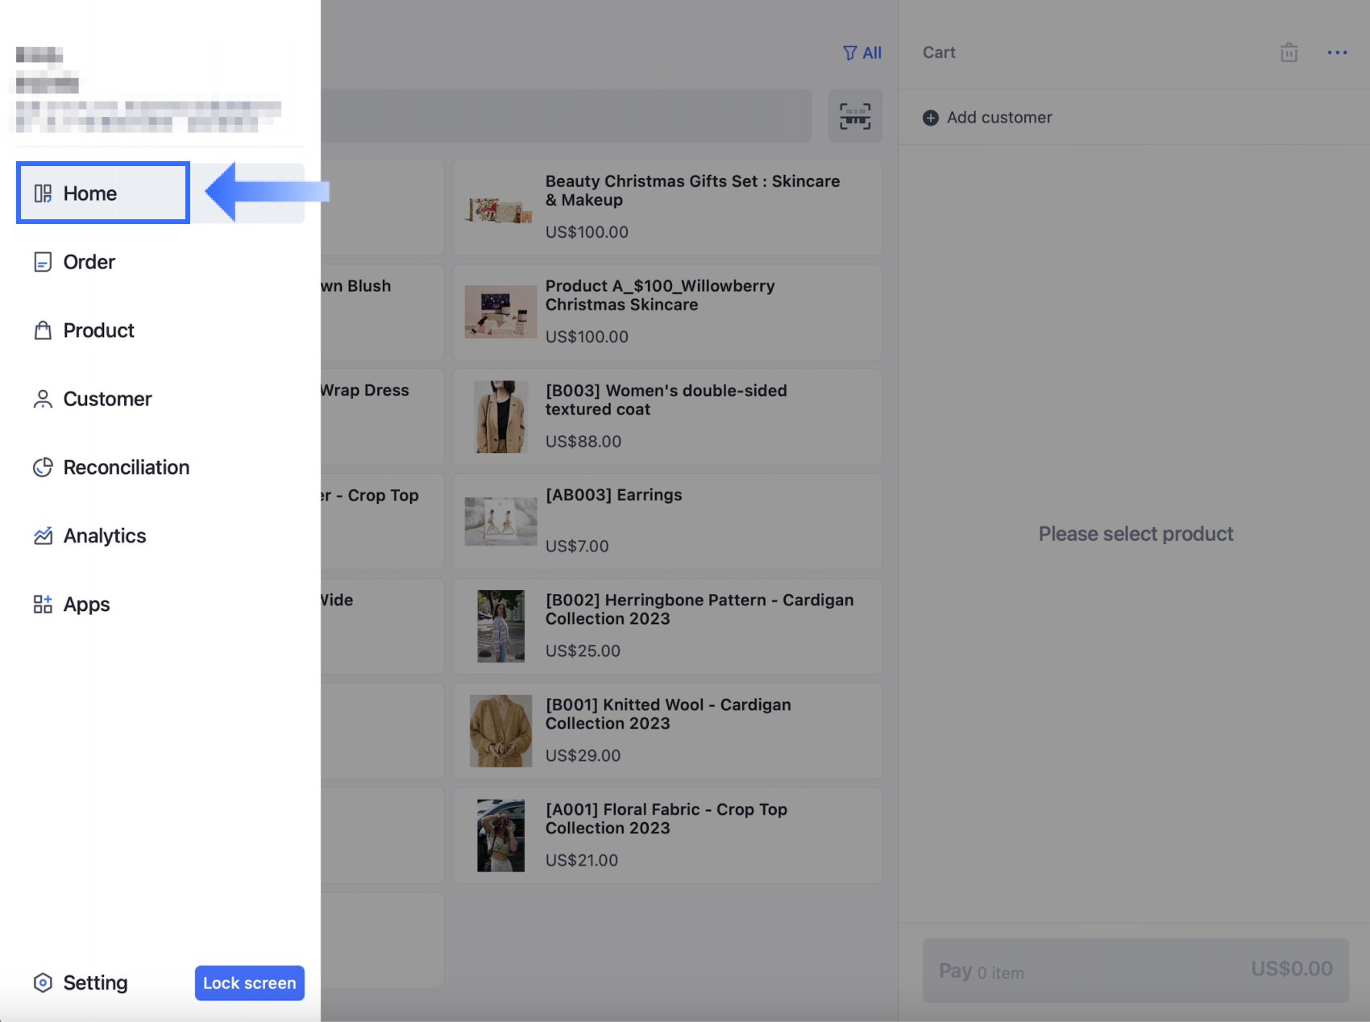Click the textured coat thumbnail
Viewport: 1370px width, 1022px height.
[500, 417]
